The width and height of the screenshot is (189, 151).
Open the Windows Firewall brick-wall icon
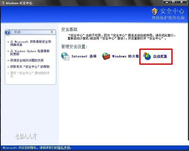[106, 56]
